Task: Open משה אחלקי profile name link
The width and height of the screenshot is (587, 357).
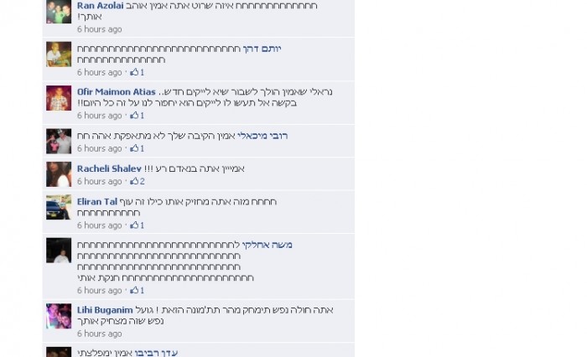Action: tap(267, 245)
